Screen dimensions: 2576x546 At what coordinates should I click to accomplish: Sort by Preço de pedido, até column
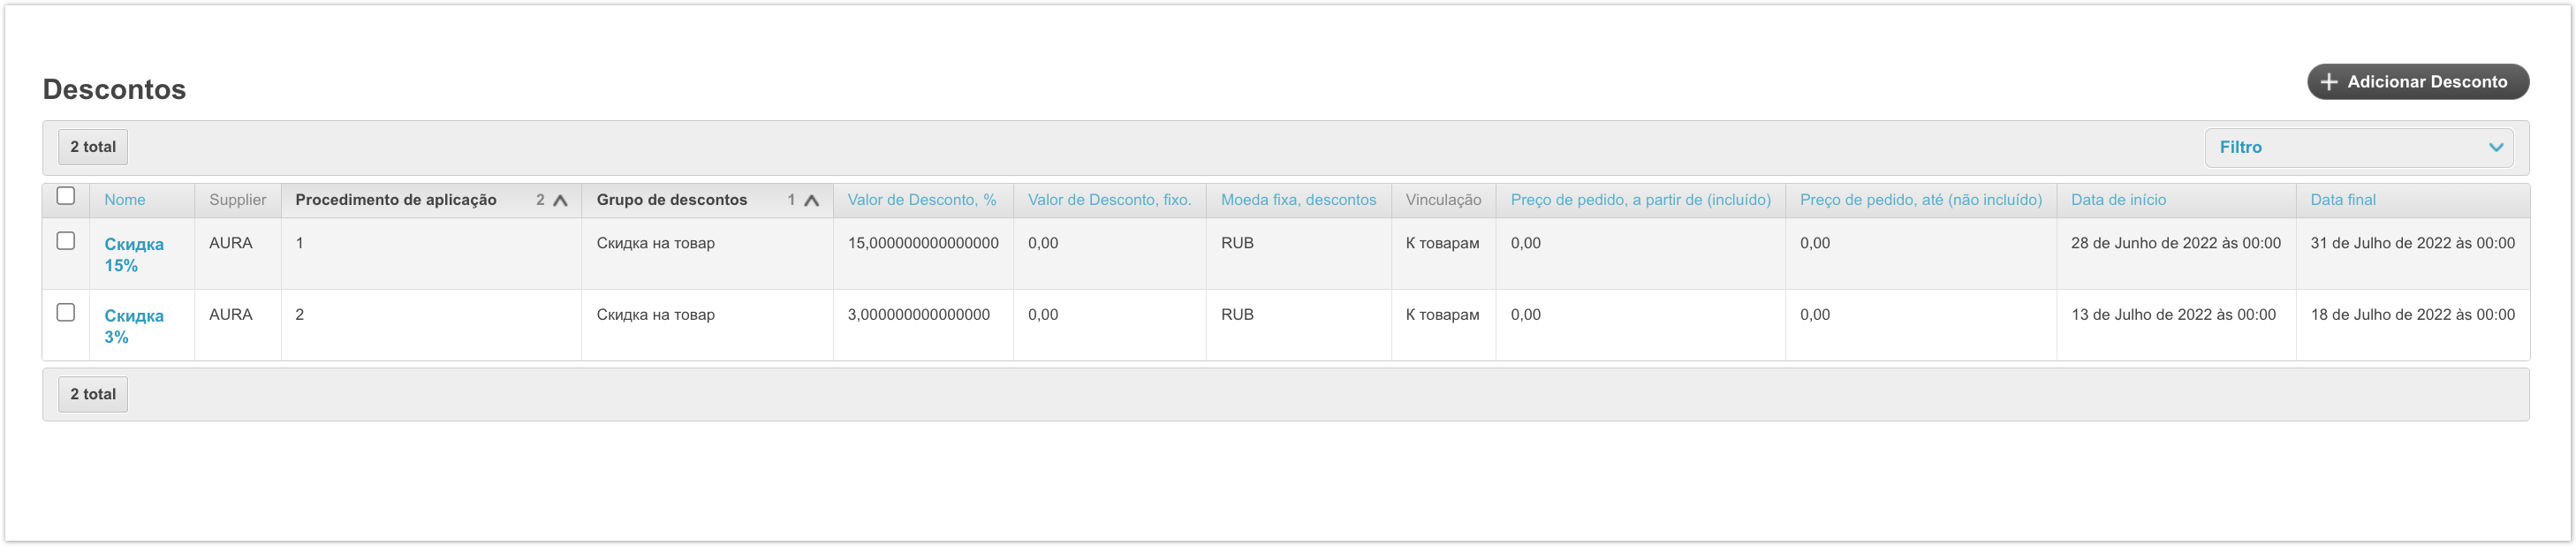1920,200
